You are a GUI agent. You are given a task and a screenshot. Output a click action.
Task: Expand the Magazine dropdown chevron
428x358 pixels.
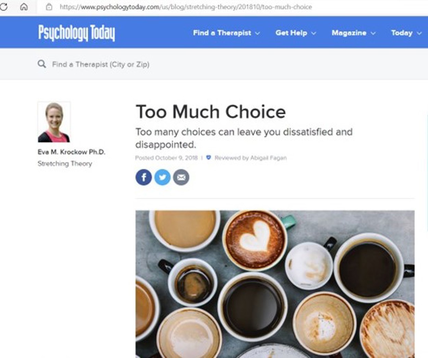(x=373, y=33)
